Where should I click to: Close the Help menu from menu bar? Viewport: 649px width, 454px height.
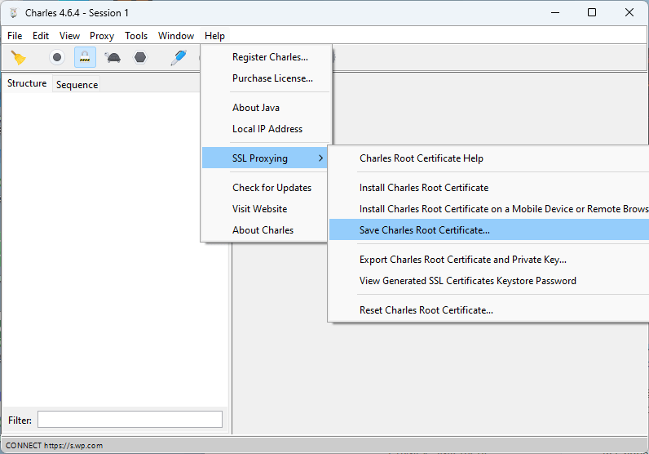point(214,36)
